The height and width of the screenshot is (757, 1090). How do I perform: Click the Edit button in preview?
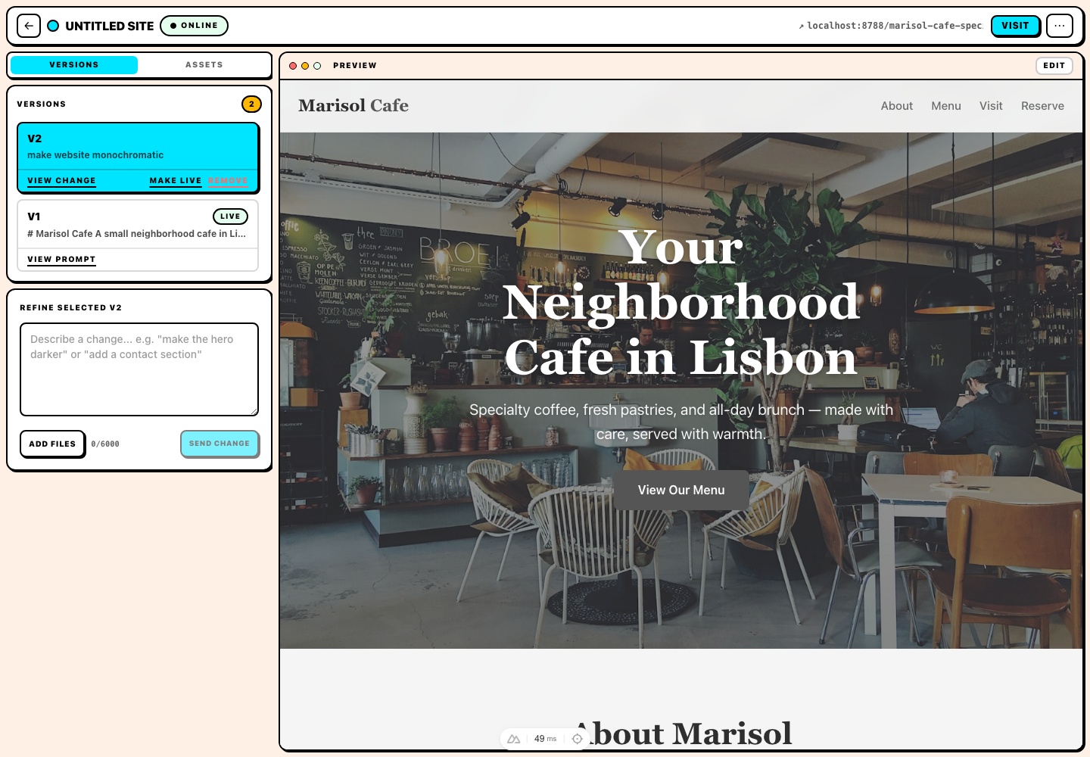1054,66
